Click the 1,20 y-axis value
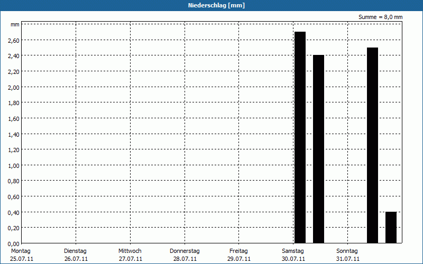423x264 pixels. tap(14, 150)
